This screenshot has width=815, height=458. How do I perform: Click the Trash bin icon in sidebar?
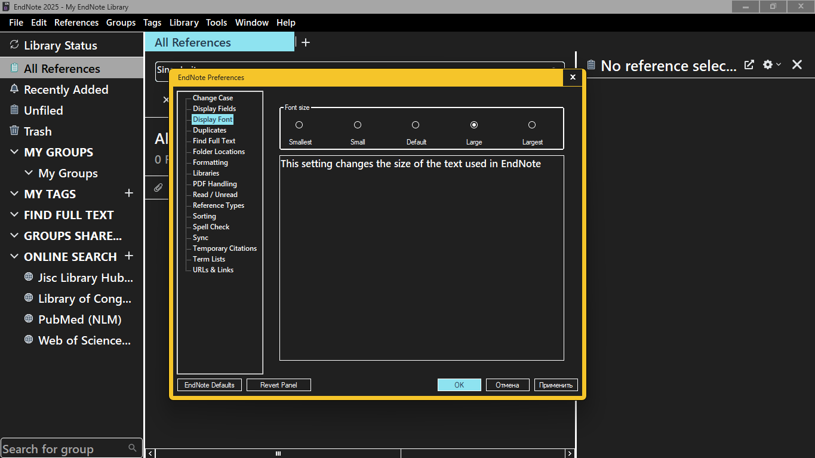coord(14,131)
